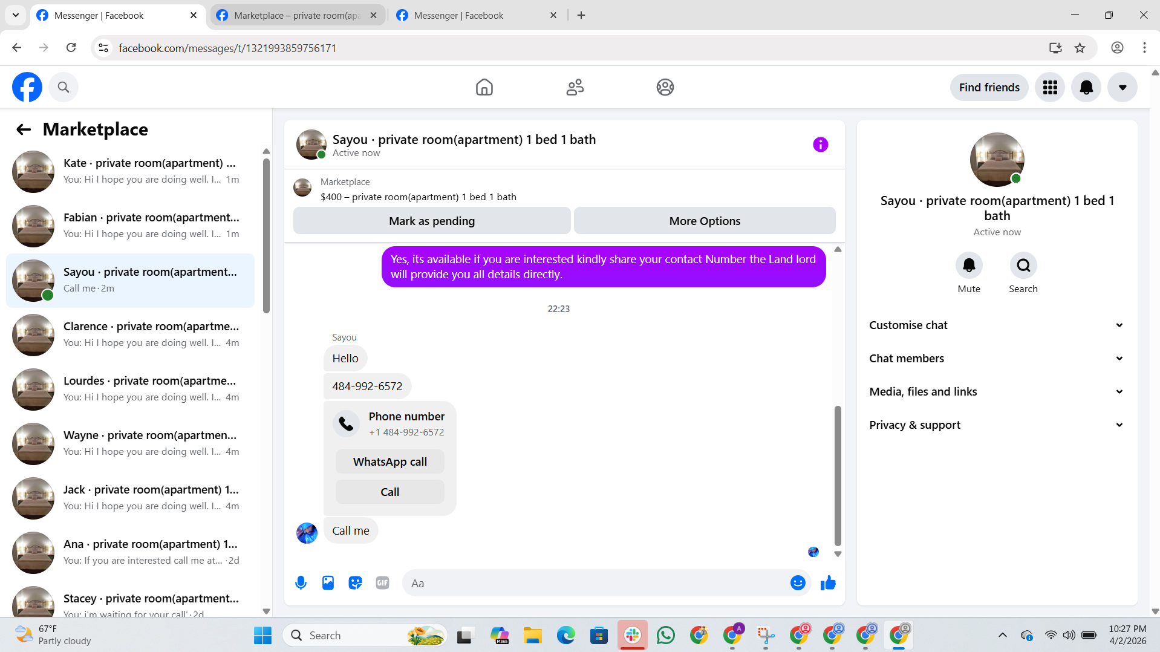The height and width of the screenshot is (652, 1160).
Task: Bookmark this page with the star icon
Action: click(1080, 48)
